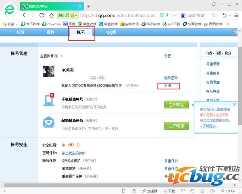The width and height of the screenshot is (242, 194).
Task: Open 华军软件 bookmark
Action: click(192, 24)
